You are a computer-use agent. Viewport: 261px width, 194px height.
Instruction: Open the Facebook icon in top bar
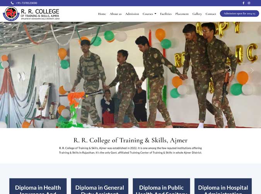(x=243, y=3)
